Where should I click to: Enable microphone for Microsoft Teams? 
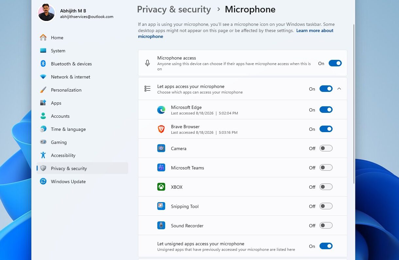tap(326, 168)
